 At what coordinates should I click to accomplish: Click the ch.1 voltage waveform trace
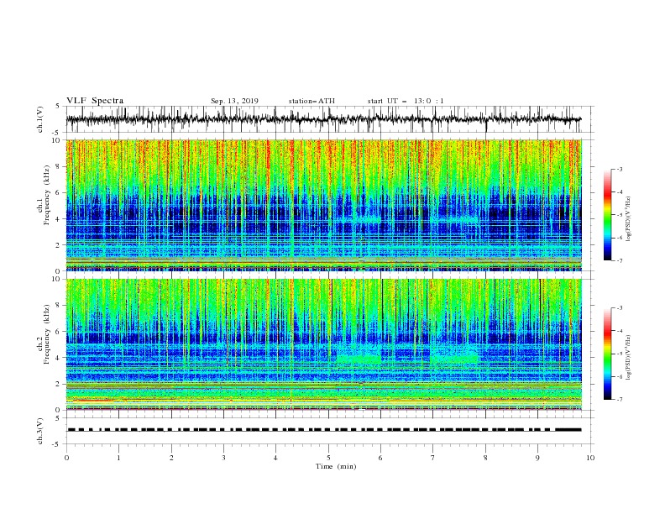(323, 119)
